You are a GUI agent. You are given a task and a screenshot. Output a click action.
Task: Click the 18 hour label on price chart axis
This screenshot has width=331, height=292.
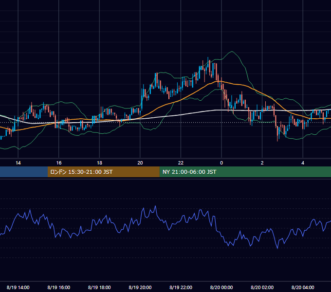coord(99,163)
